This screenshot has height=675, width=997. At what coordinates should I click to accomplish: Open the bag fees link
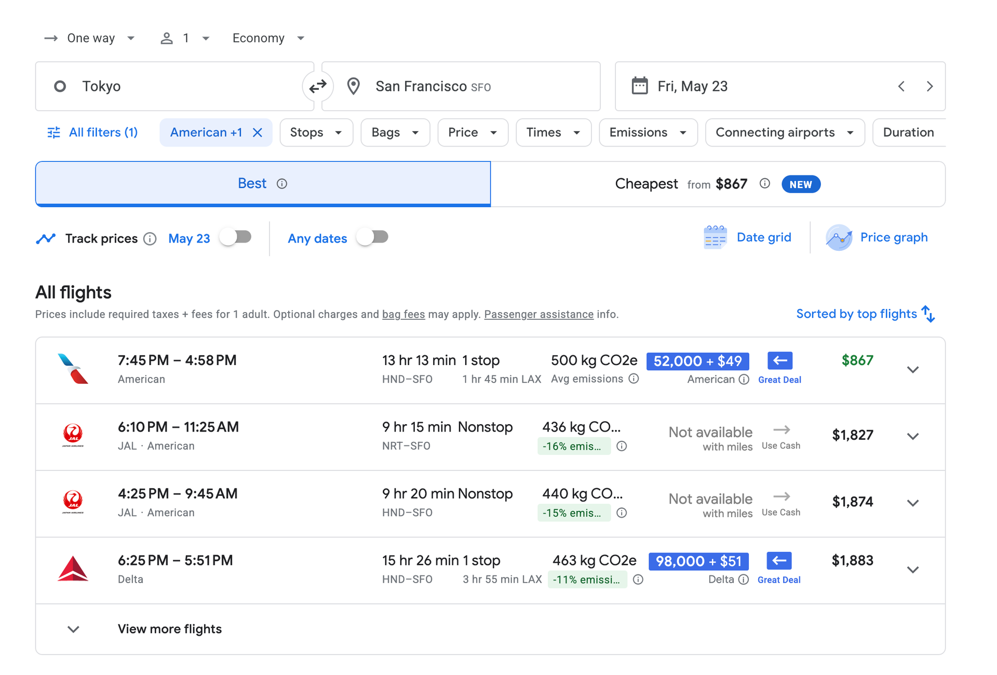[x=403, y=314]
